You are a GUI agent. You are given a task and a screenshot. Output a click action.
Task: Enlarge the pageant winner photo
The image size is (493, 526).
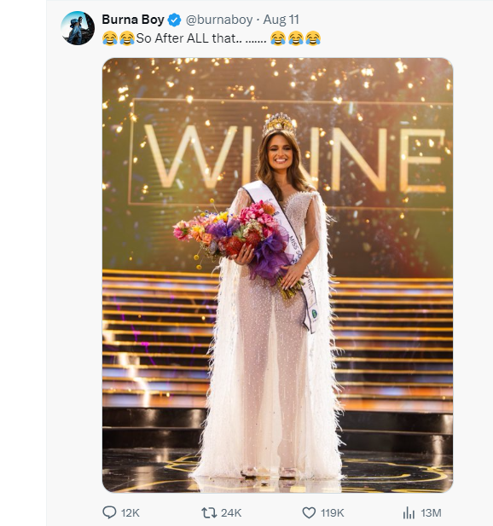coord(277,275)
